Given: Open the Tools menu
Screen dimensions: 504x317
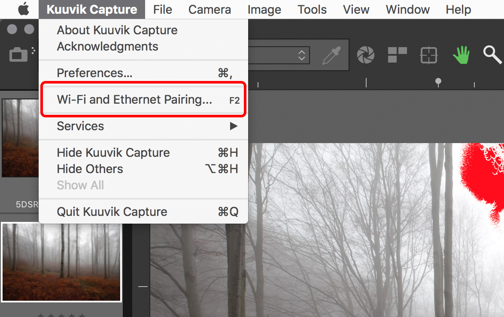Looking at the screenshot, I should pyautogui.click(x=312, y=9).
